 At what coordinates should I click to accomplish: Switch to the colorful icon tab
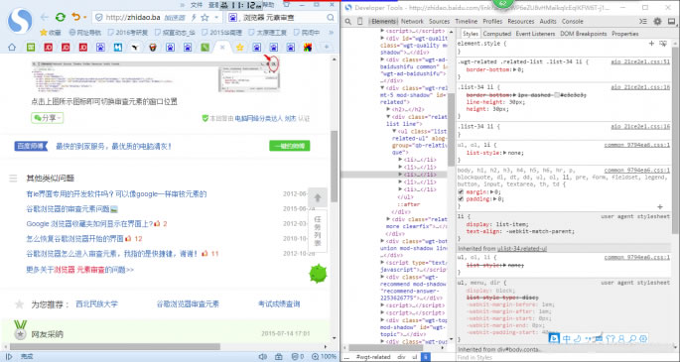tap(308, 48)
